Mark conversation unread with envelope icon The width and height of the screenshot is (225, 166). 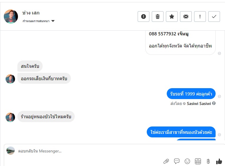pos(186,17)
